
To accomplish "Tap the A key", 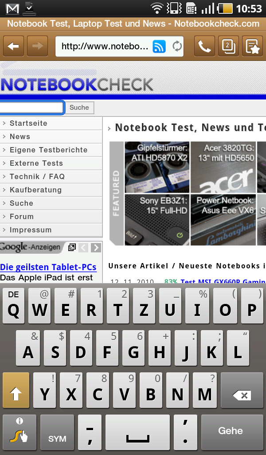I will [28, 348].
